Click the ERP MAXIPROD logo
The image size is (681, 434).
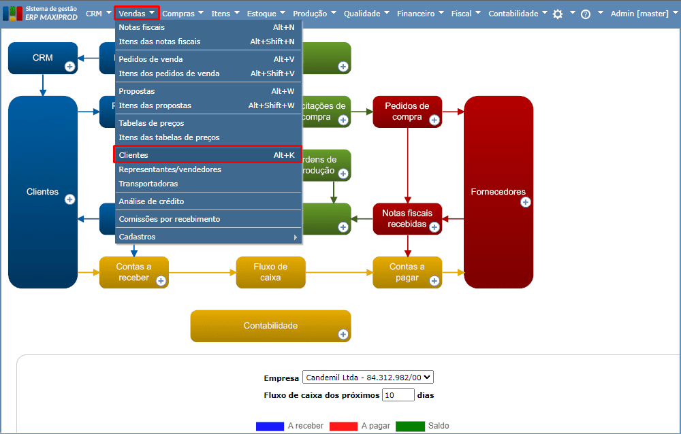pos(40,14)
